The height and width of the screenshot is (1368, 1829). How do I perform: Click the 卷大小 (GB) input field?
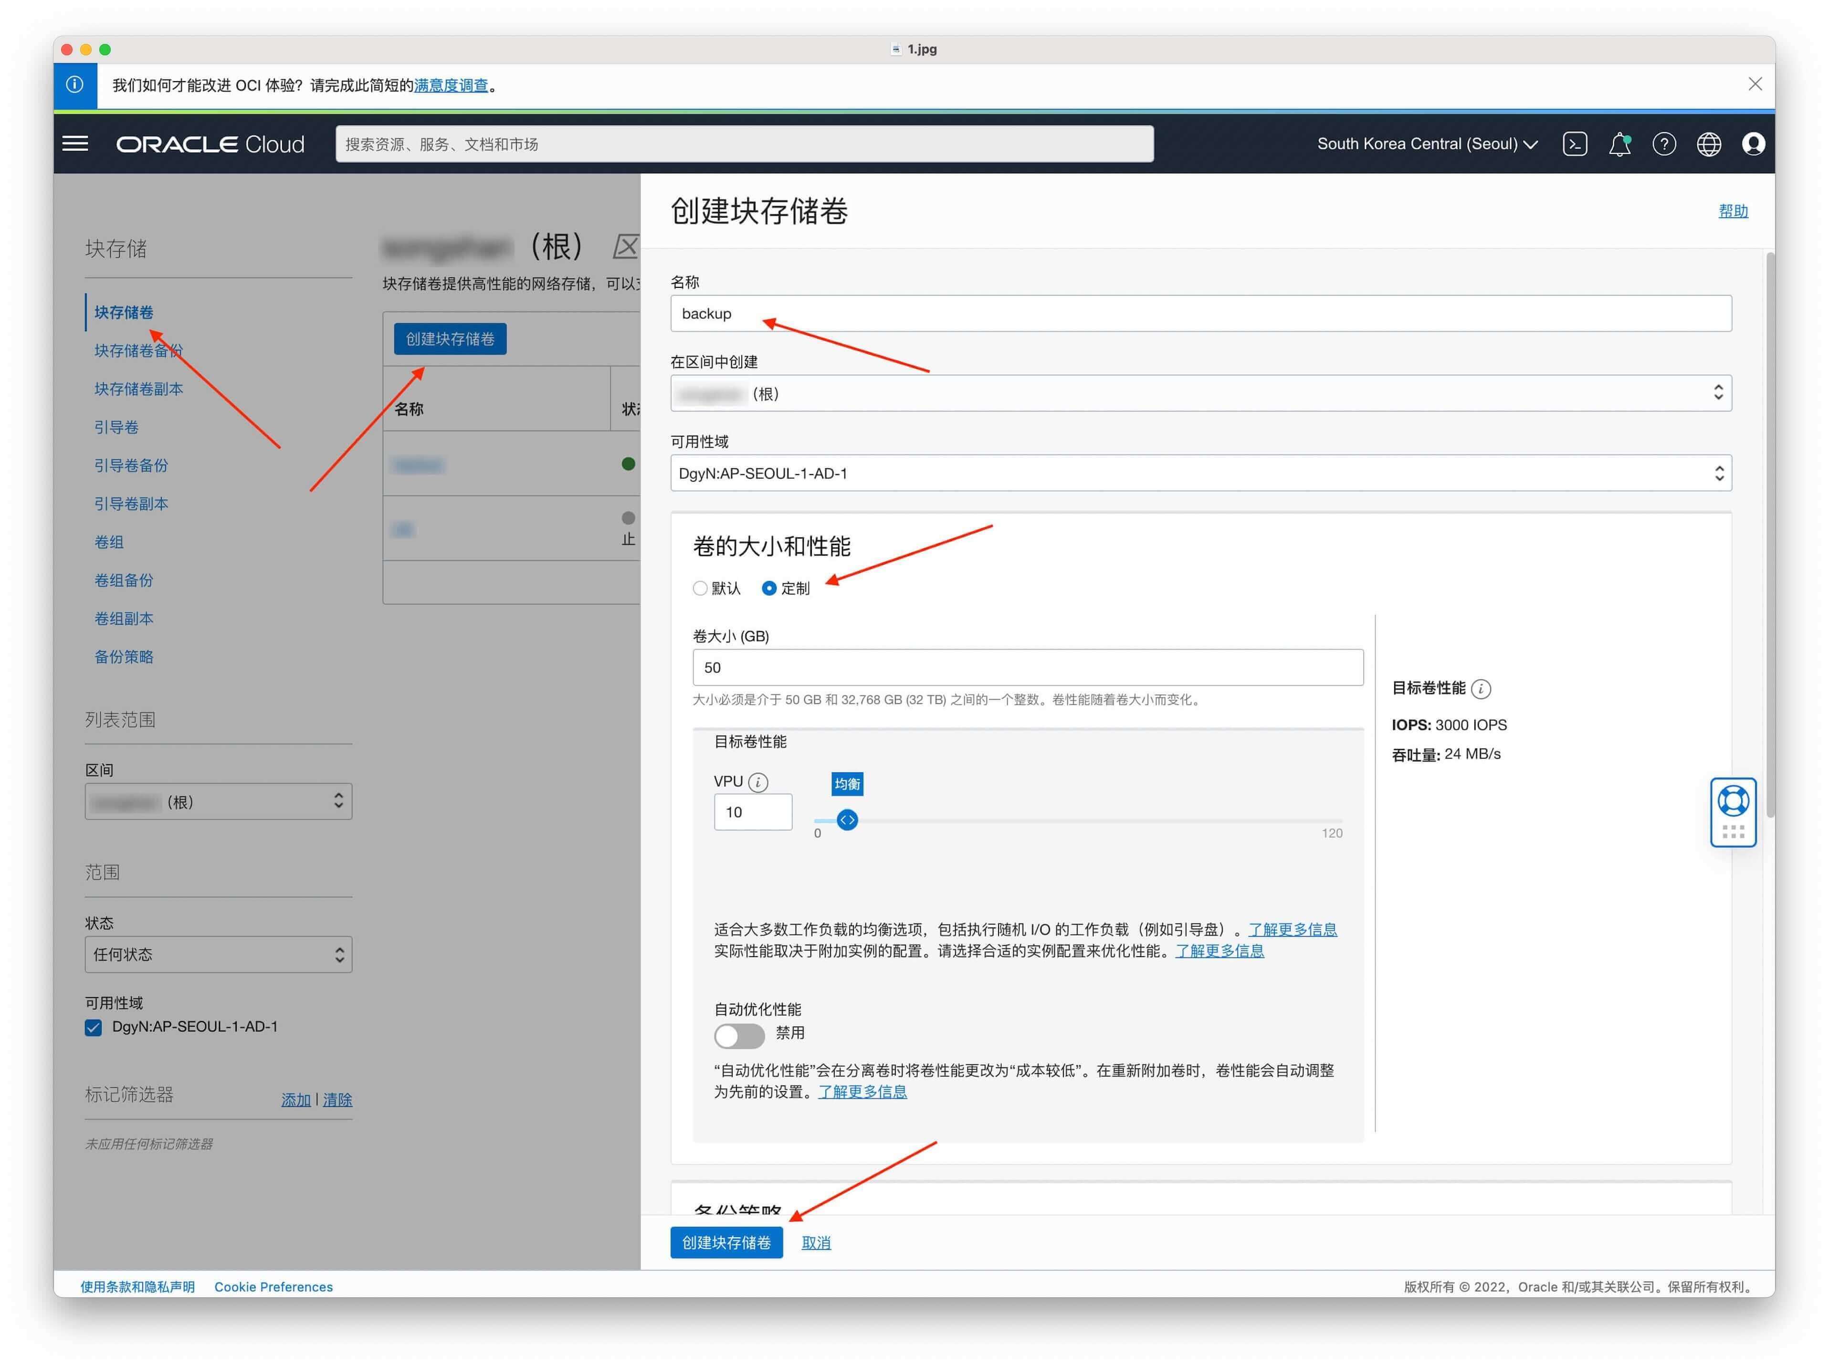click(x=1028, y=667)
